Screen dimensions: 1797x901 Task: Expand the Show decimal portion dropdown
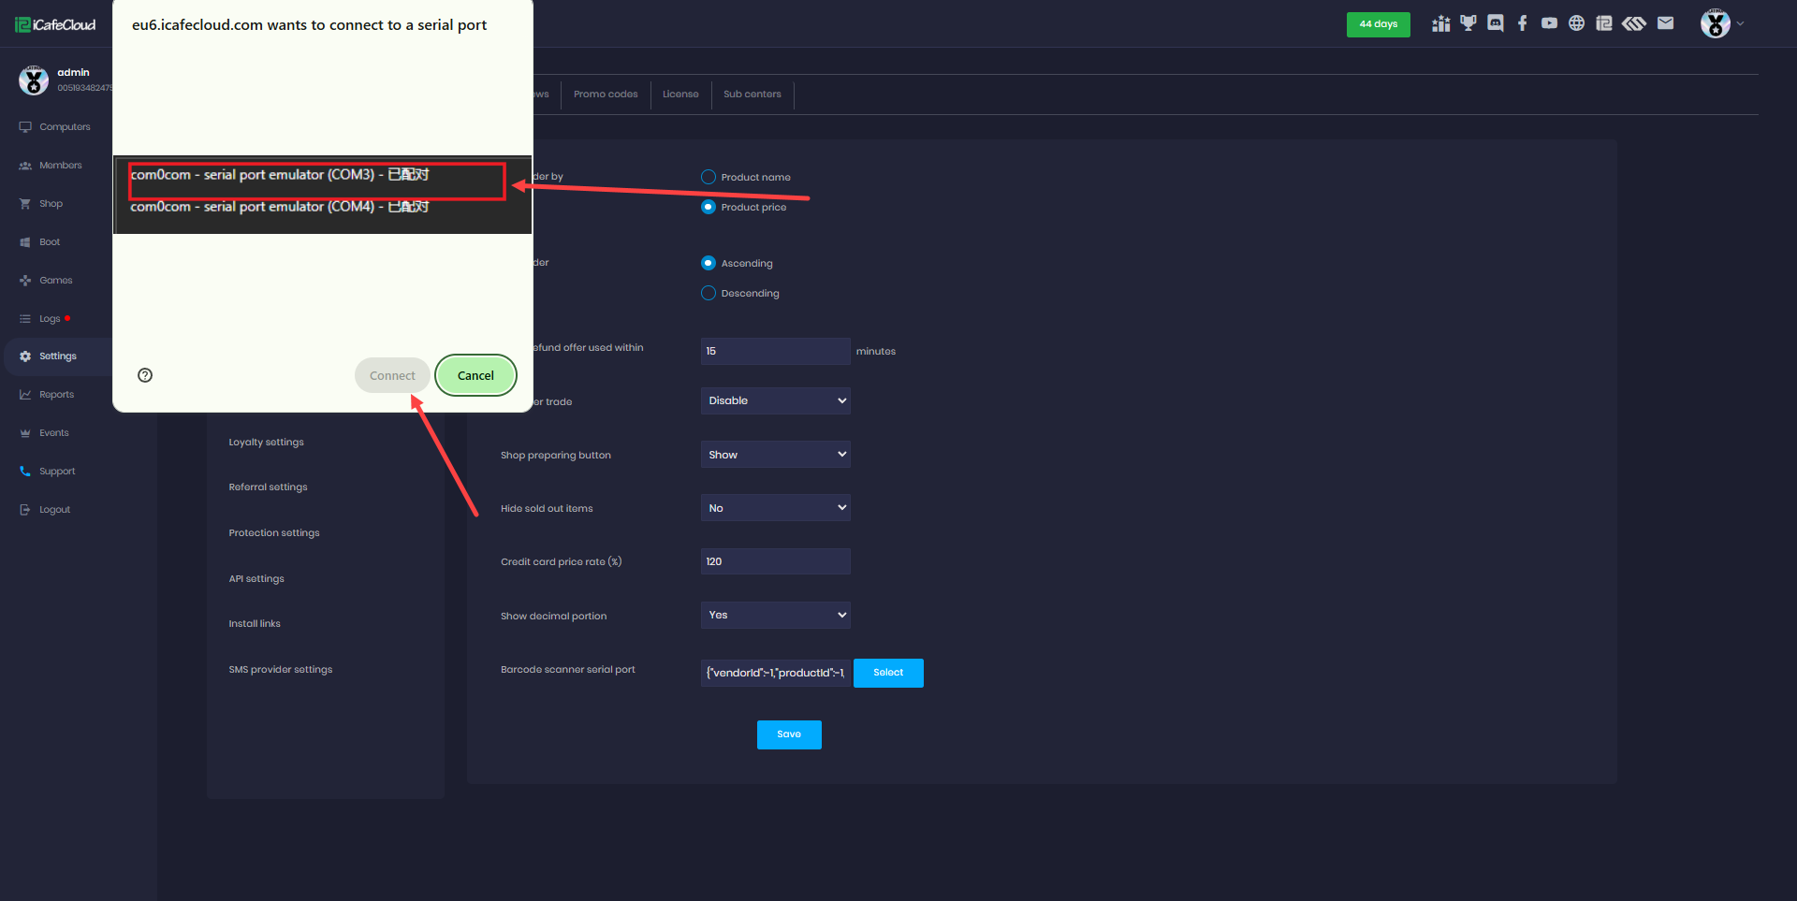coord(775,615)
